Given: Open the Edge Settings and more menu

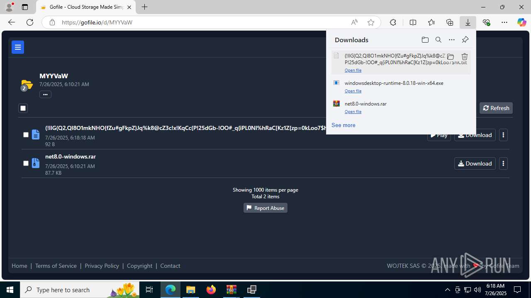Looking at the screenshot, I should tap(504, 22).
